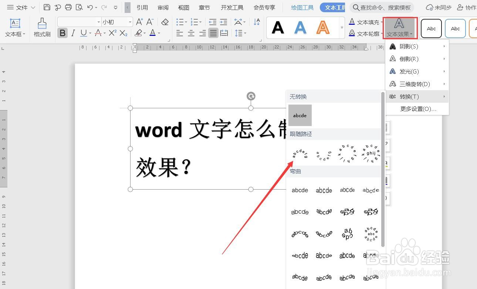Viewport: 477px width, 289px height.
Task: Click the 查找命令 search box
Action: pos(383,7)
